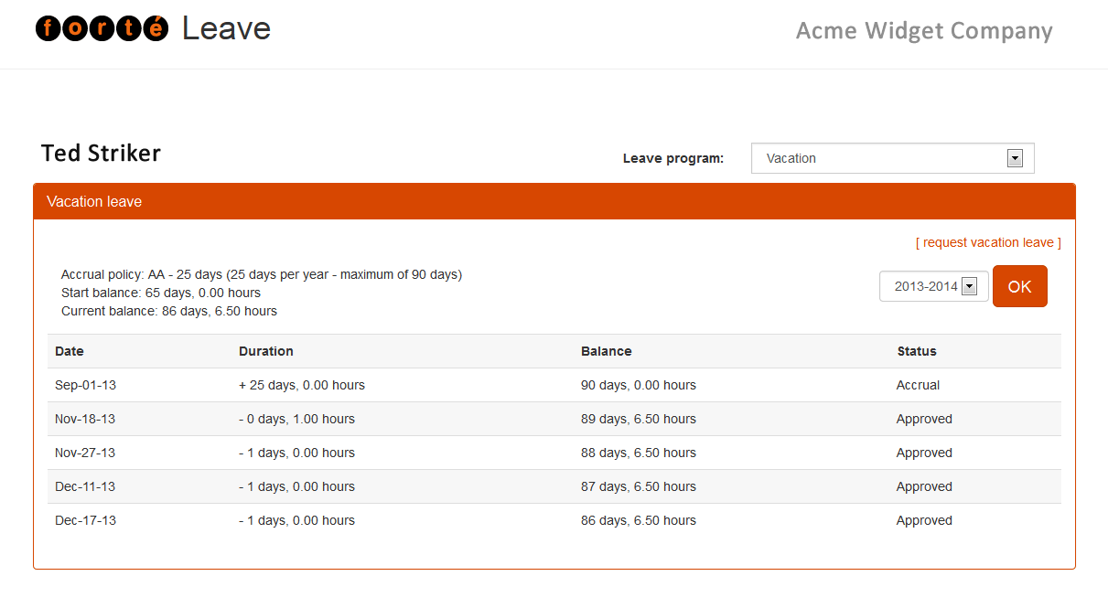1108x608 pixels.
Task: Click the Approved status for Dec-11-13
Action: [x=924, y=486]
